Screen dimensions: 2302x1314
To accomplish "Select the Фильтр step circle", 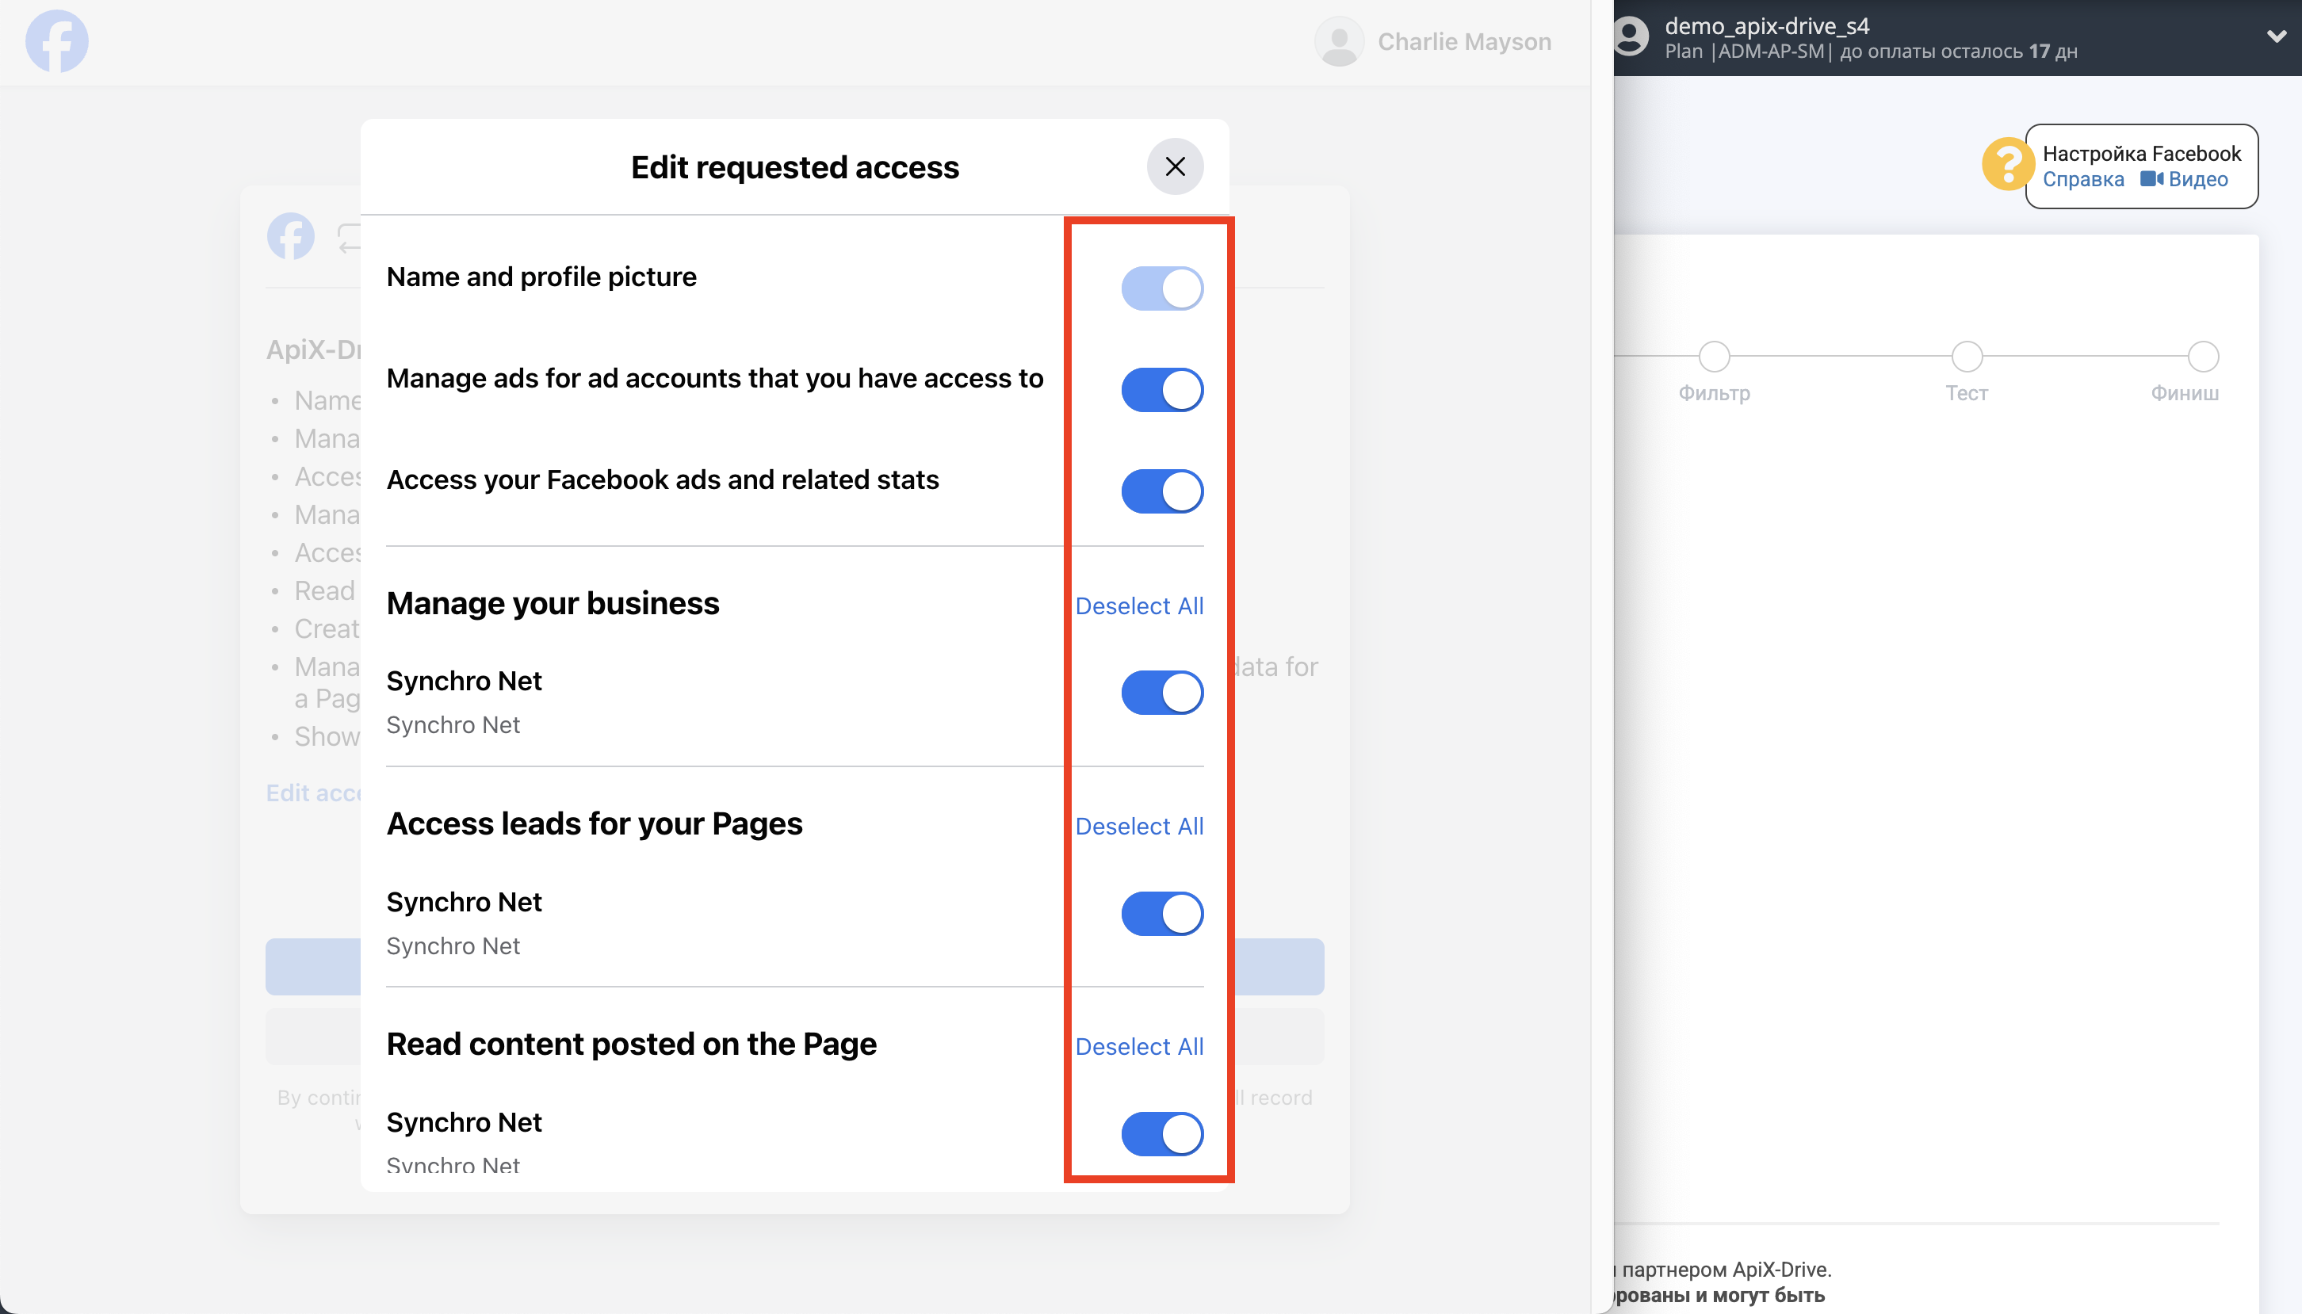I will pos(1714,357).
